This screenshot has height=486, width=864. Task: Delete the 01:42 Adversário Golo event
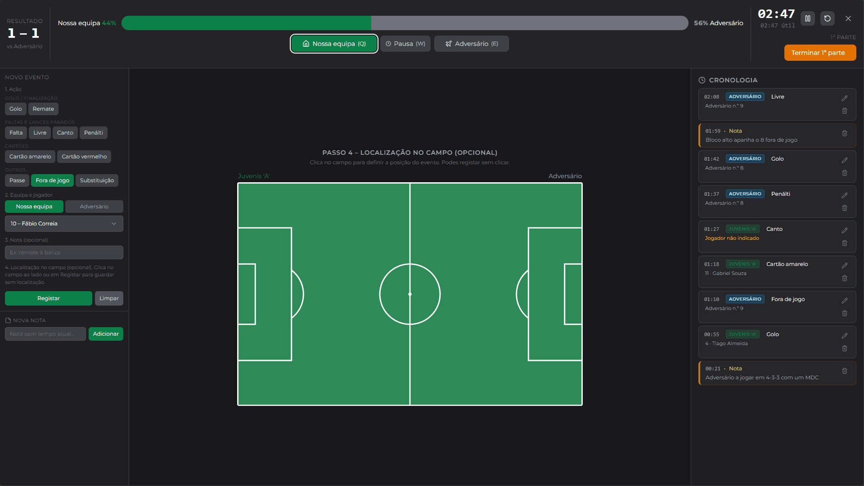click(x=845, y=173)
